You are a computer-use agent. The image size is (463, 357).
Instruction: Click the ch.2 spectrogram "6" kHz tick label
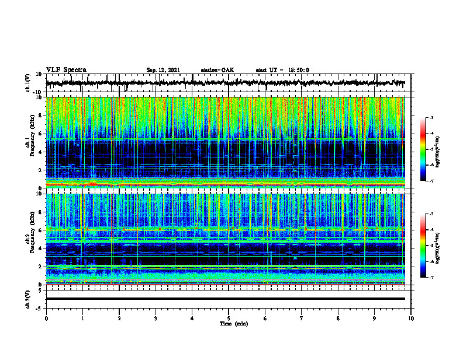point(40,230)
